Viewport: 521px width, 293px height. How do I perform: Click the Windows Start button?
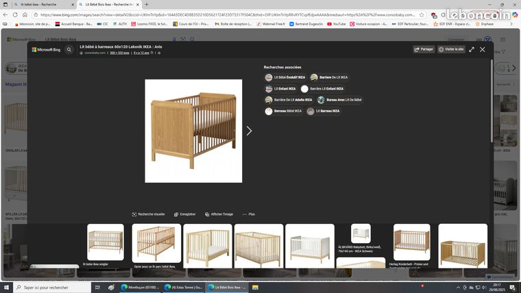(6, 288)
